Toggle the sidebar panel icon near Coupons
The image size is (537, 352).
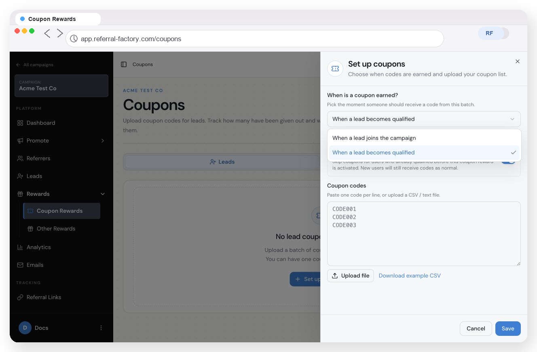point(124,64)
